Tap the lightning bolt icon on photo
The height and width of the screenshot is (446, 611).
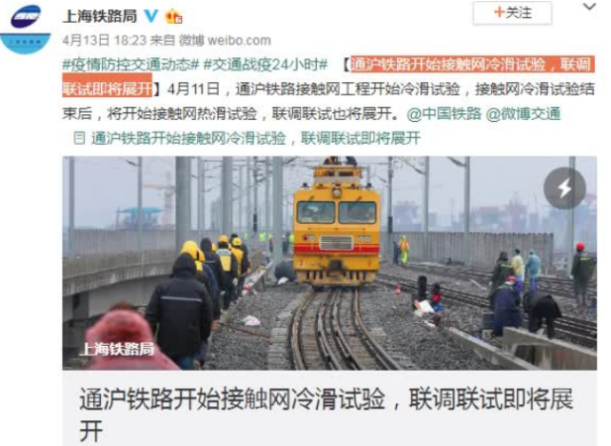tap(564, 188)
